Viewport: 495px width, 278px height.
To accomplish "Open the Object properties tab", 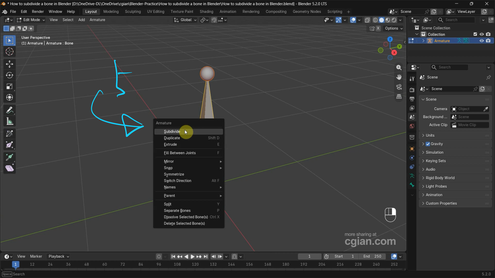I will [412, 149].
